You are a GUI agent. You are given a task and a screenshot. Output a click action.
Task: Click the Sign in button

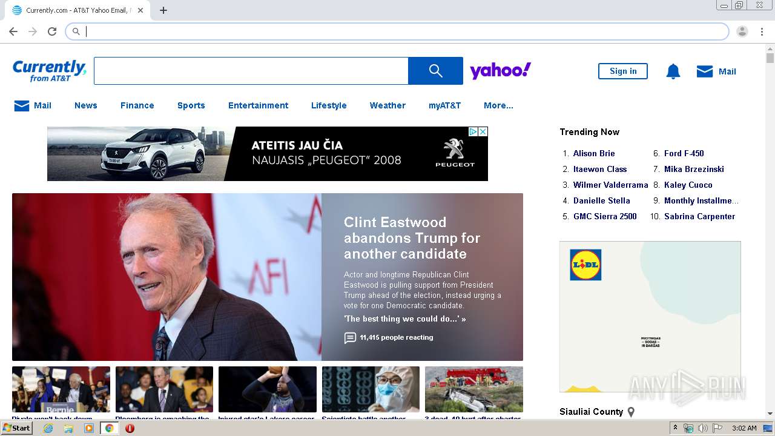point(623,71)
